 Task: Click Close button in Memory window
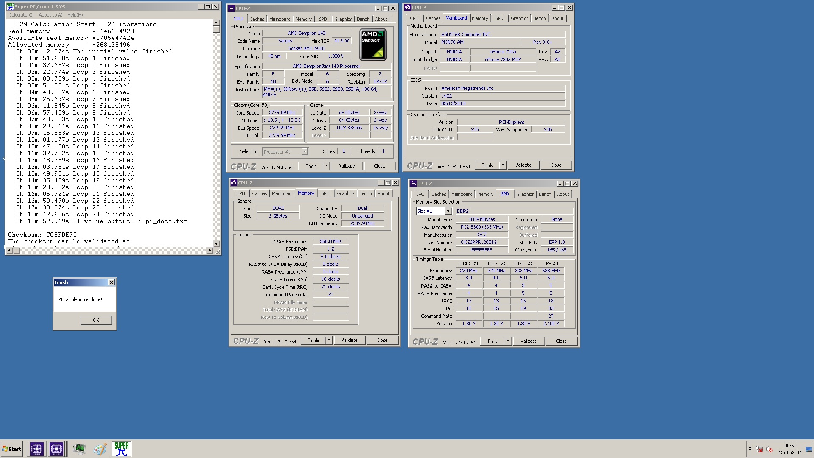coord(382,340)
